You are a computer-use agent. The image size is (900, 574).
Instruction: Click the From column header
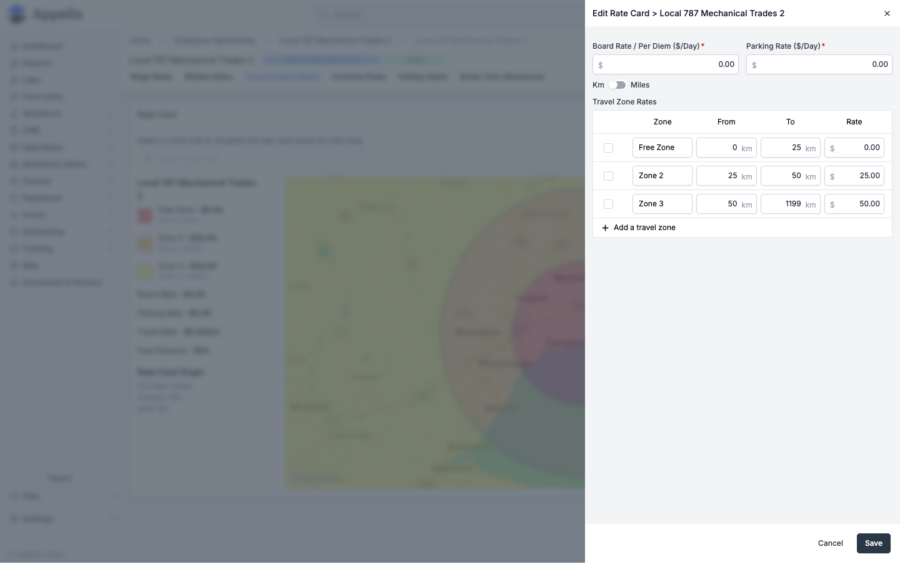(x=726, y=122)
